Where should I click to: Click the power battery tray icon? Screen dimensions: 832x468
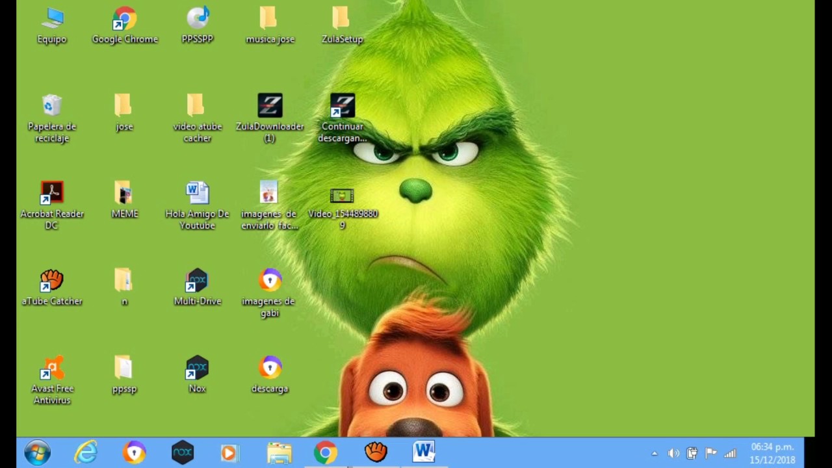[692, 454]
